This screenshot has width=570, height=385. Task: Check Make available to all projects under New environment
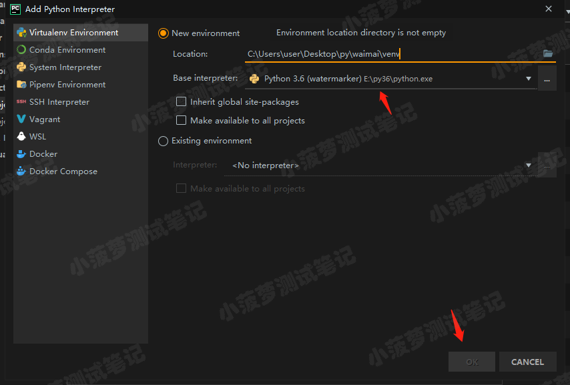(x=181, y=120)
